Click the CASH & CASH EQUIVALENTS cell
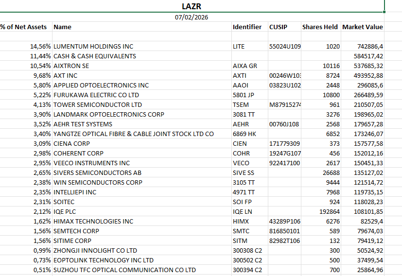This screenshot has width=402, height=276. tap(142, 56)
